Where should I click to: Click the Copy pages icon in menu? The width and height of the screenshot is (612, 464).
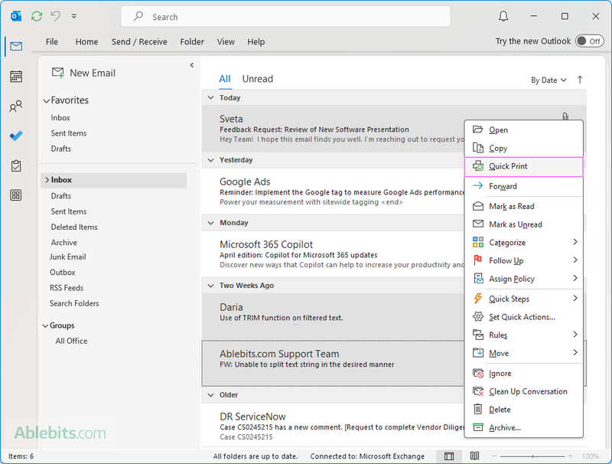[478, 148]
